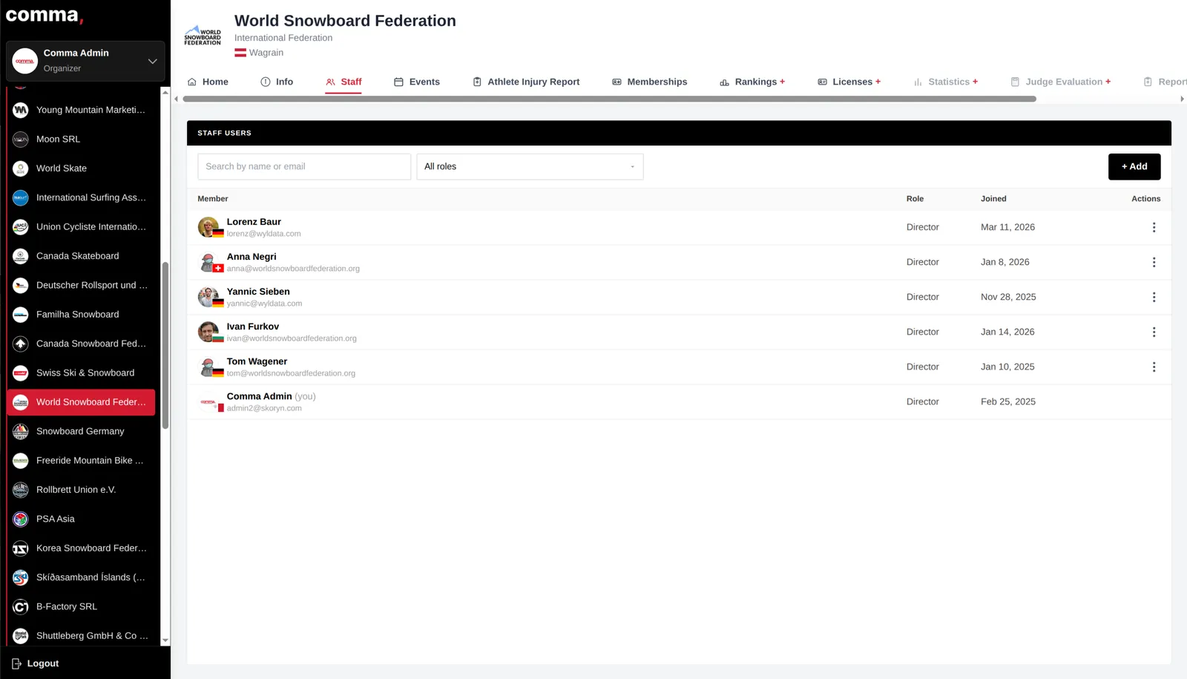Open actions menu for Yannic Sieben
This screenshot has height=679, width=1187.
(x=1154, y=297)
